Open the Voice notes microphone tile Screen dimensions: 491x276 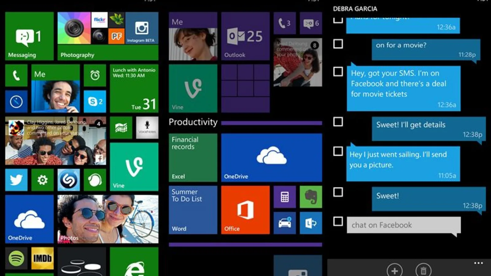click(x=147, y=128)
